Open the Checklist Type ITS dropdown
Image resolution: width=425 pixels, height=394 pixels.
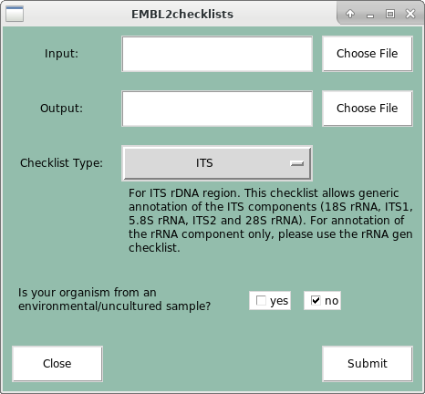(x=217, y=163)
